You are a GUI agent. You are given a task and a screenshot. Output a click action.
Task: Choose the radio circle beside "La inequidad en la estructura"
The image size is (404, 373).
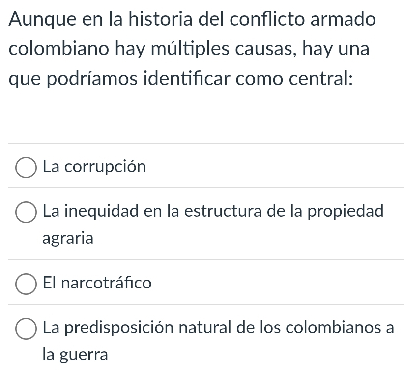click(26, 212)
